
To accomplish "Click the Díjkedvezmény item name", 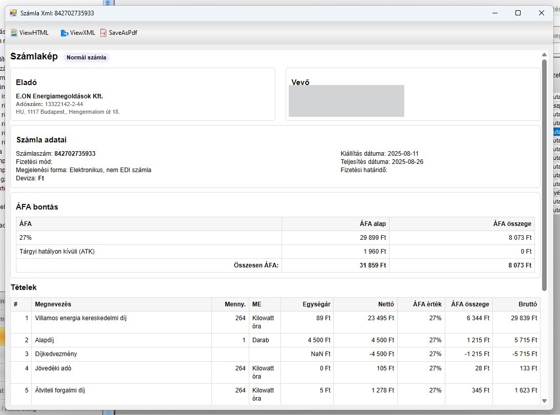I will click(56, 354).
